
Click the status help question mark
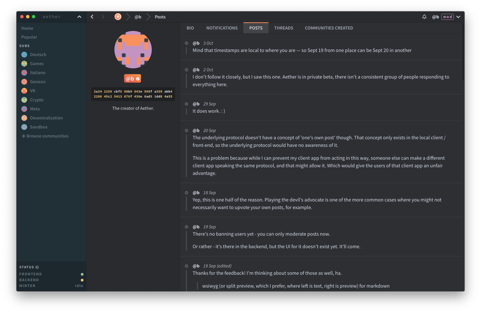[x=37, y=267]
